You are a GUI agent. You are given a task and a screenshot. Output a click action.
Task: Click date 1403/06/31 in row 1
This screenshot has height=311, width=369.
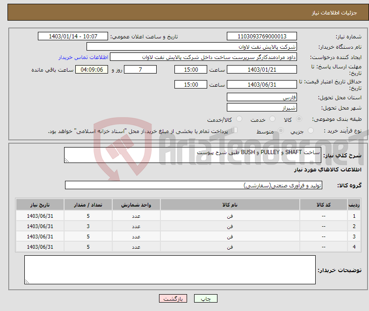40,216
